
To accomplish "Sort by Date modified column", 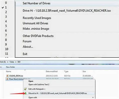I will (x=52, y=72).
